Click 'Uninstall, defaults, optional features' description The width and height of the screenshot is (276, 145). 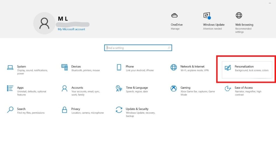coord(32,93)
